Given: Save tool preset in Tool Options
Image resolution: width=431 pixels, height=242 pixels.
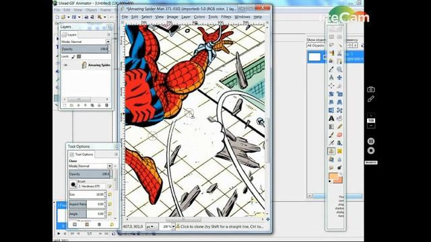Looking at the screenshot, I should click(x=75, y=225).
